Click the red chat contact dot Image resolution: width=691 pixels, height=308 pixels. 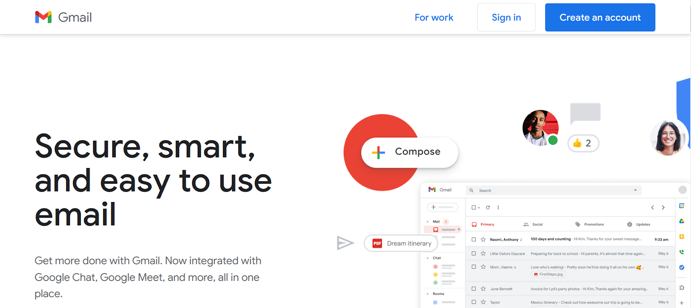point(435,267)
